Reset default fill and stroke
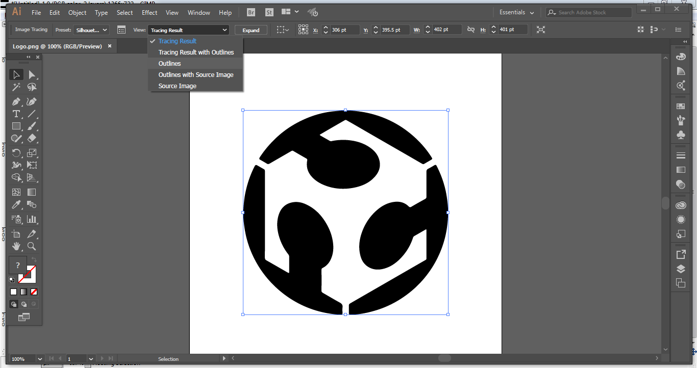This screenshot has width=697, height=368. 12,279
